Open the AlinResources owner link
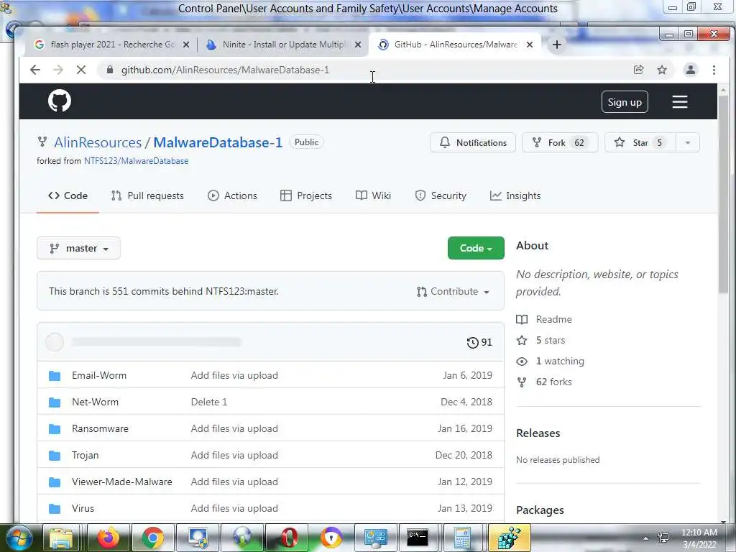Image resolution: width=736 pixels, height=552 pixels. (98, 142)
